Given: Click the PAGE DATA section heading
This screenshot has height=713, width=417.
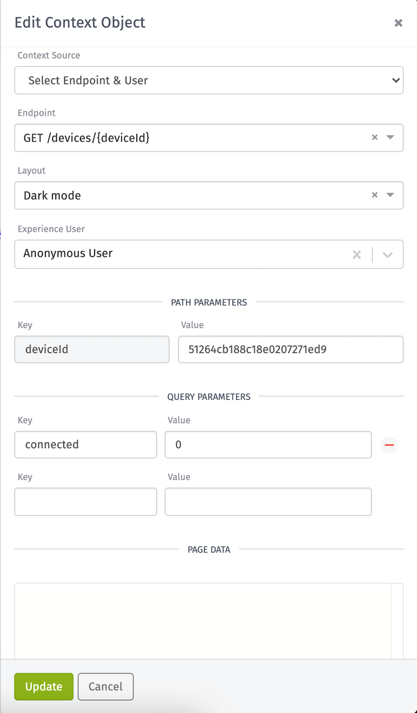Looking at the screenshot, I should (209, 550).
